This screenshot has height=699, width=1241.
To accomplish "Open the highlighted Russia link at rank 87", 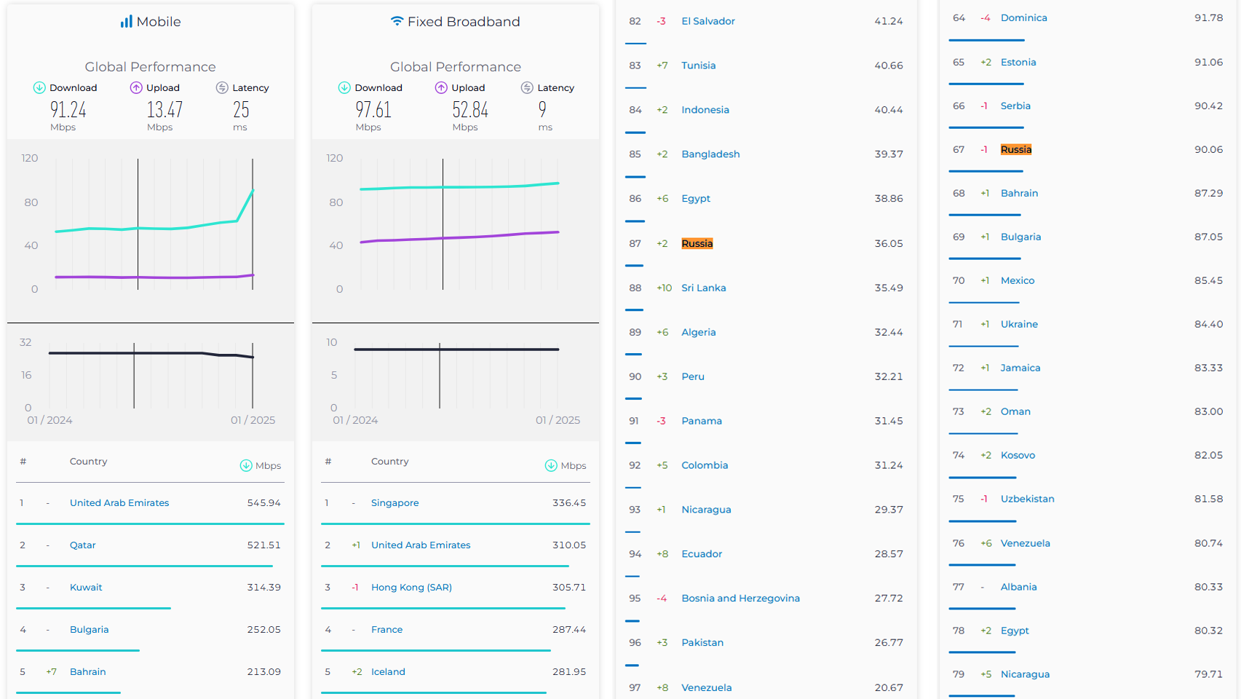I will coord(697,244).
